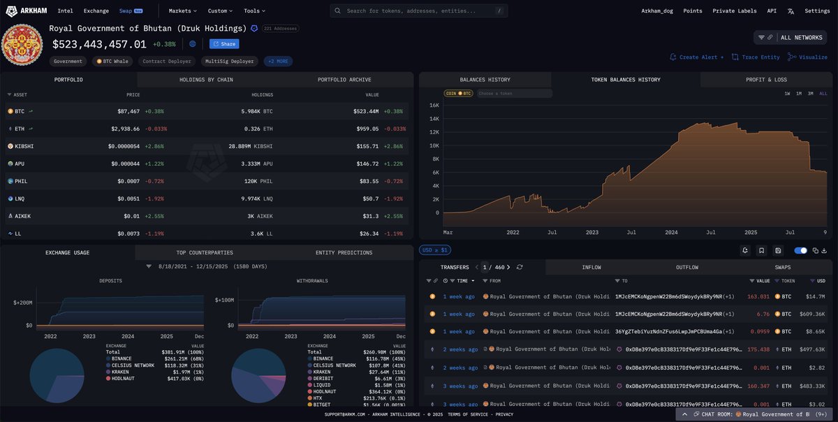Click the Arkham logo
Viewport: 838px width, 422px height.
[28, 11]
